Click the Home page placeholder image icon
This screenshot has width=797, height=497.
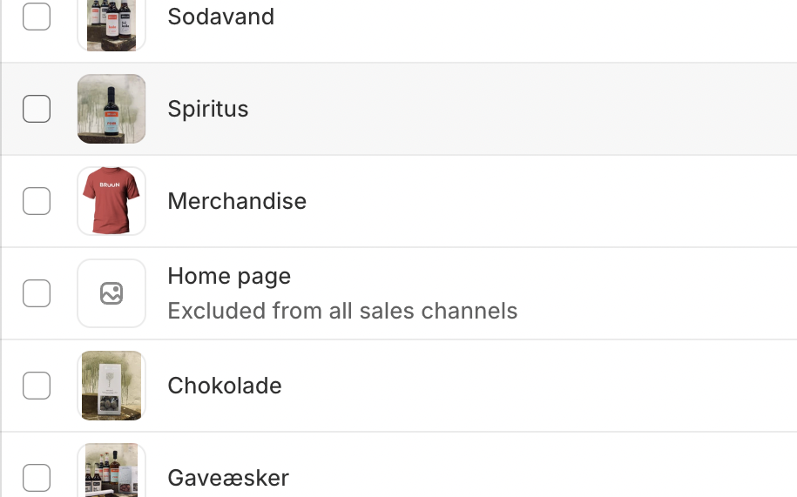coord(111,293)
